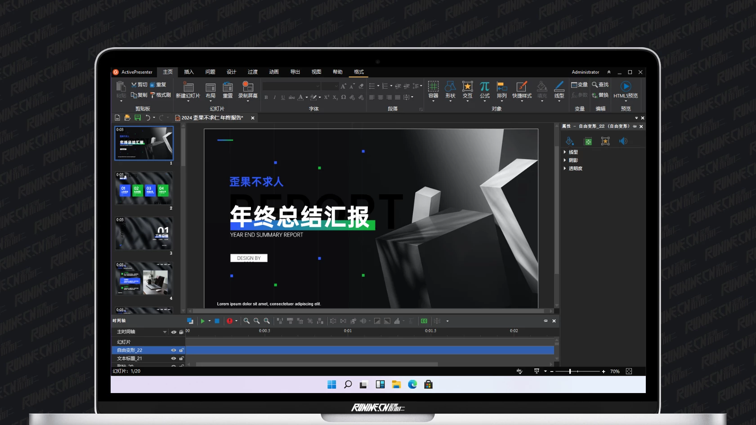Click the 容器 container icon

(433, 87)
